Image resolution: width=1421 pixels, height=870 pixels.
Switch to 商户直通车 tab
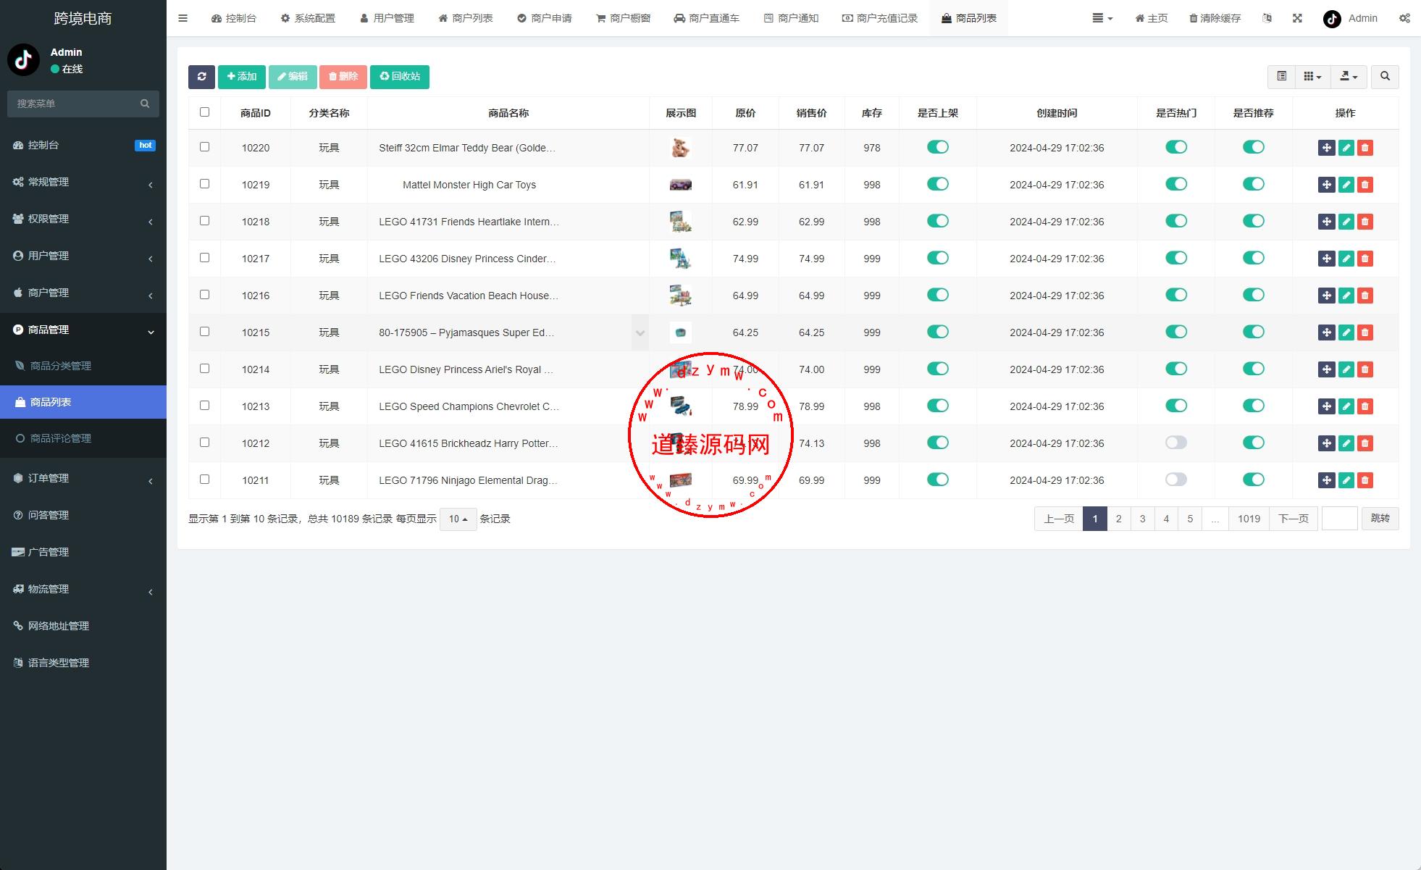(706, 18)
